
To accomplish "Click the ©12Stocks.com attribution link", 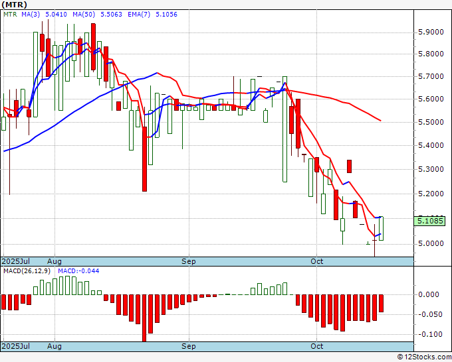I will [424, 357].
